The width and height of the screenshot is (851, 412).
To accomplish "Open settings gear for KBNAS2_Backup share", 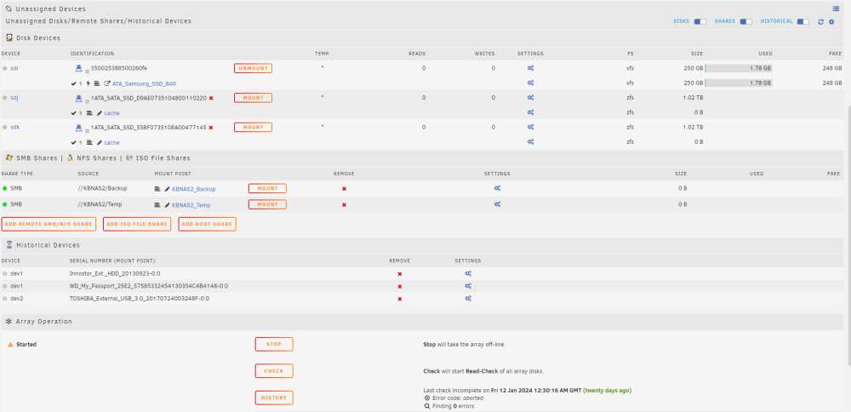I will tap(497, 188).
